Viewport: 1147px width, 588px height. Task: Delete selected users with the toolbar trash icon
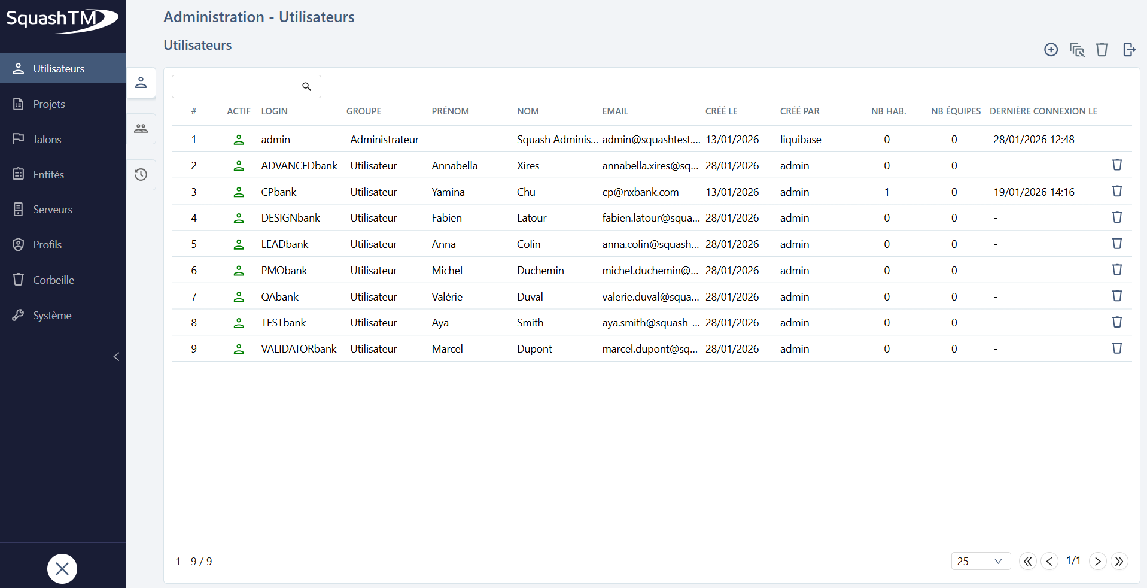(1103, 50)
